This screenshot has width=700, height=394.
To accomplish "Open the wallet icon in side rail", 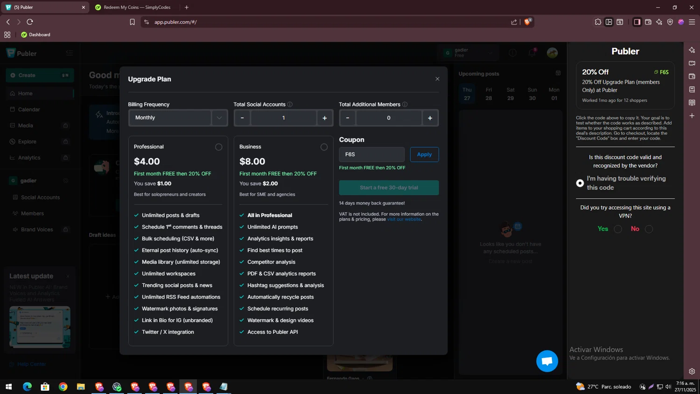I will coord(692,76).
